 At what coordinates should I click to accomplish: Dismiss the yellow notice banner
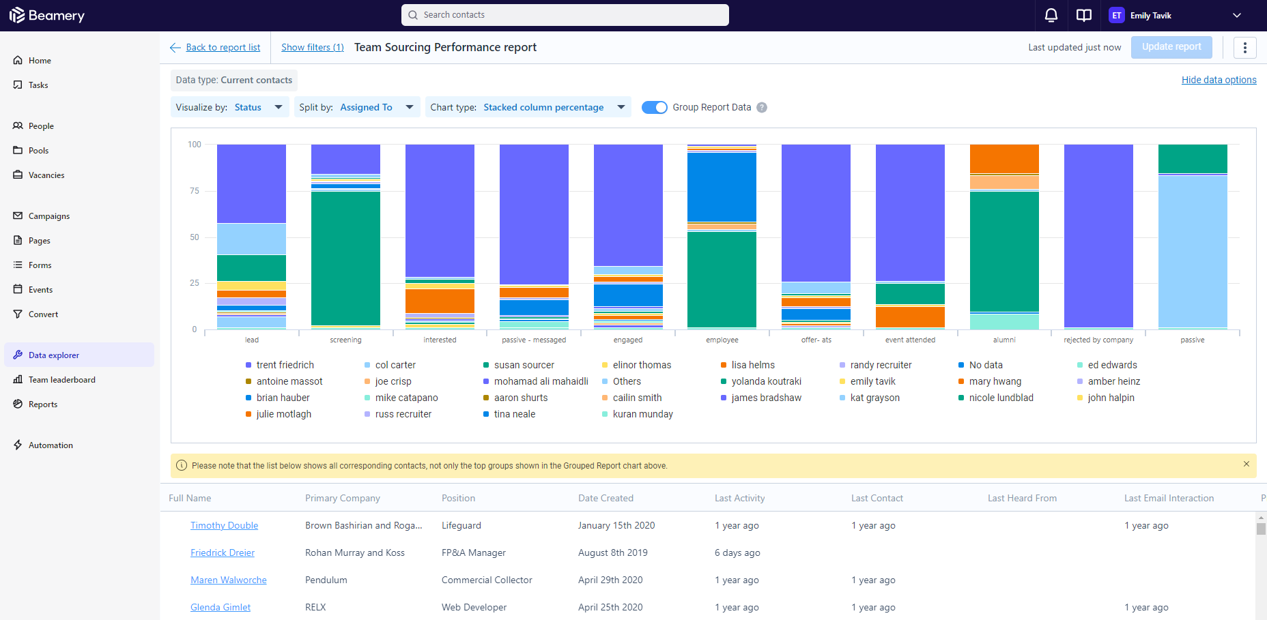[x=1246, y=464]
